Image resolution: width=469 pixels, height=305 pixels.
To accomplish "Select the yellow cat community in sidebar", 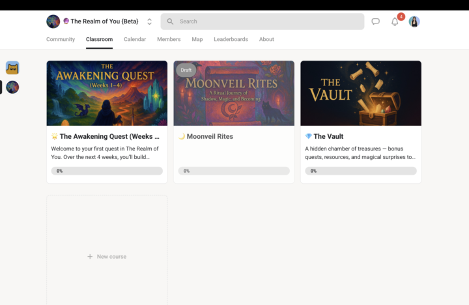I will pyautogui.click(x=12, y=68).
